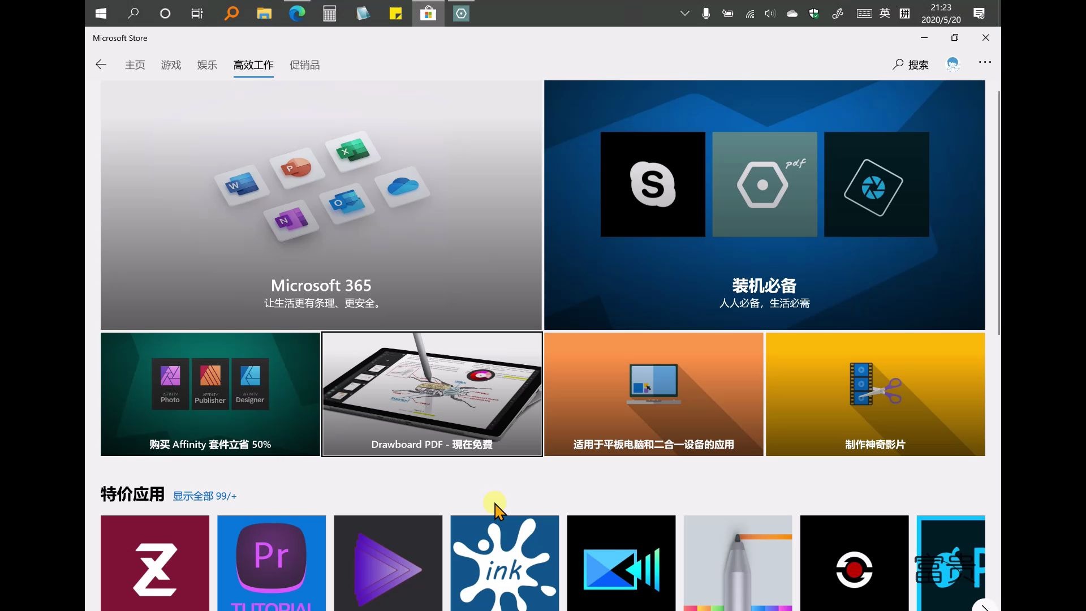The image size is (1086, 611).
Task: Open the notification action center
Action: (979, 14)
